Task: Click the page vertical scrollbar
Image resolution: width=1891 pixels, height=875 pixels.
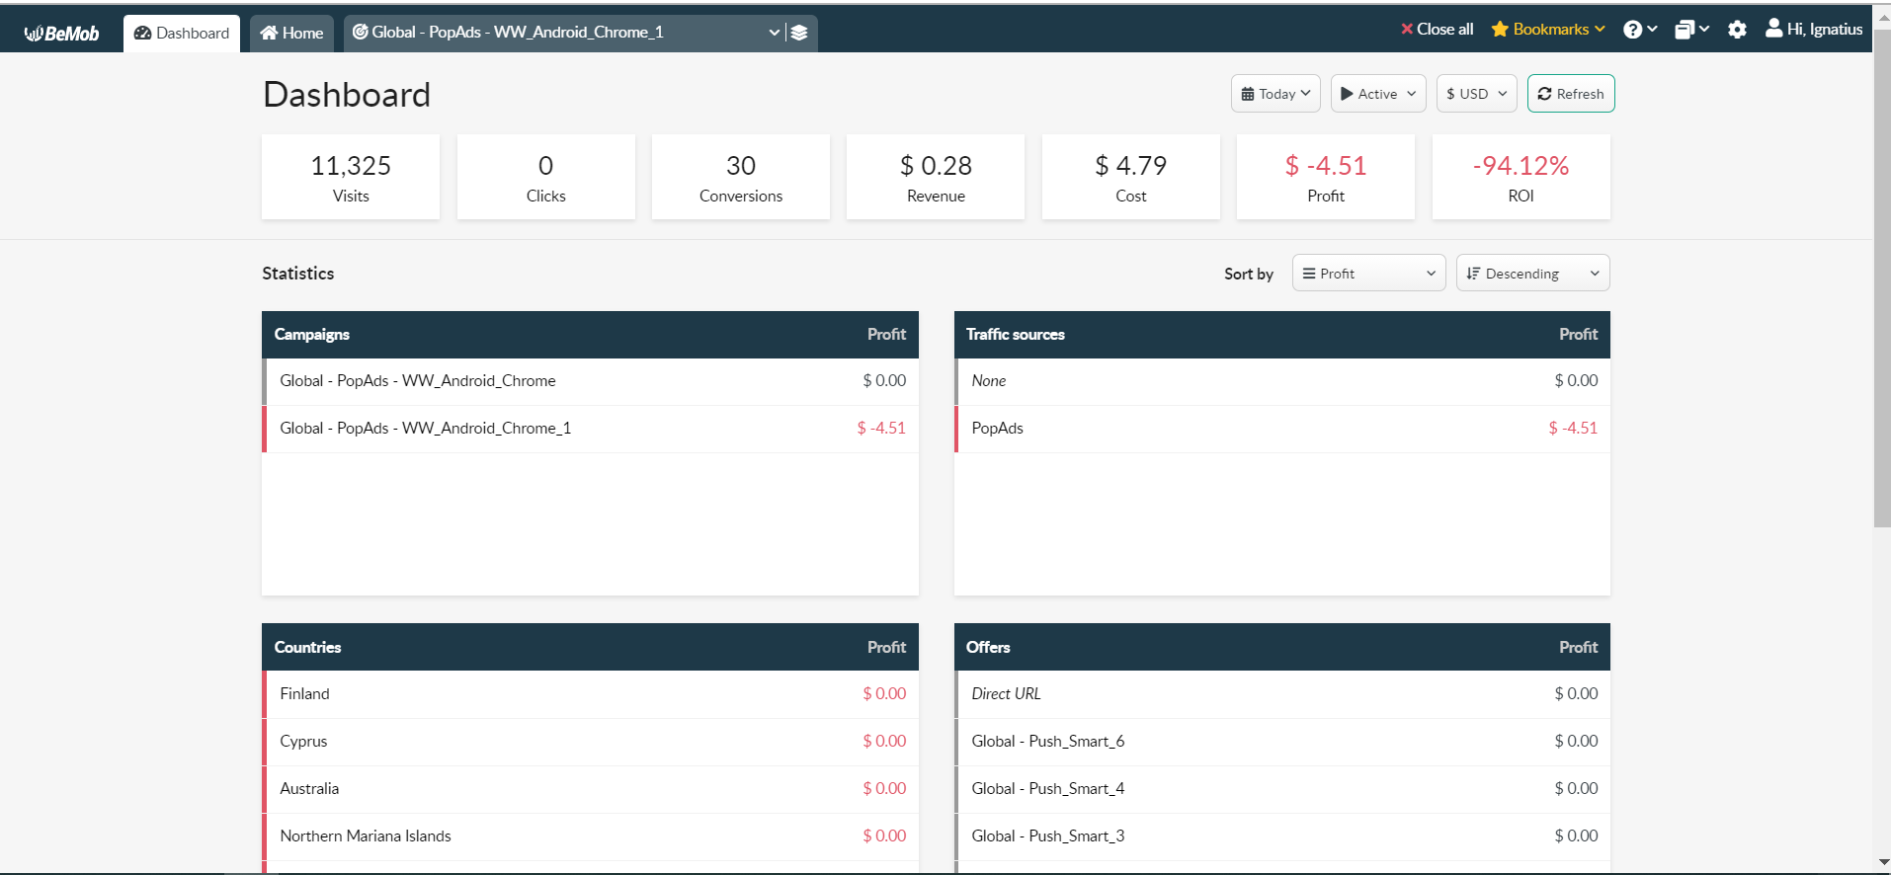Action: 1881,296
